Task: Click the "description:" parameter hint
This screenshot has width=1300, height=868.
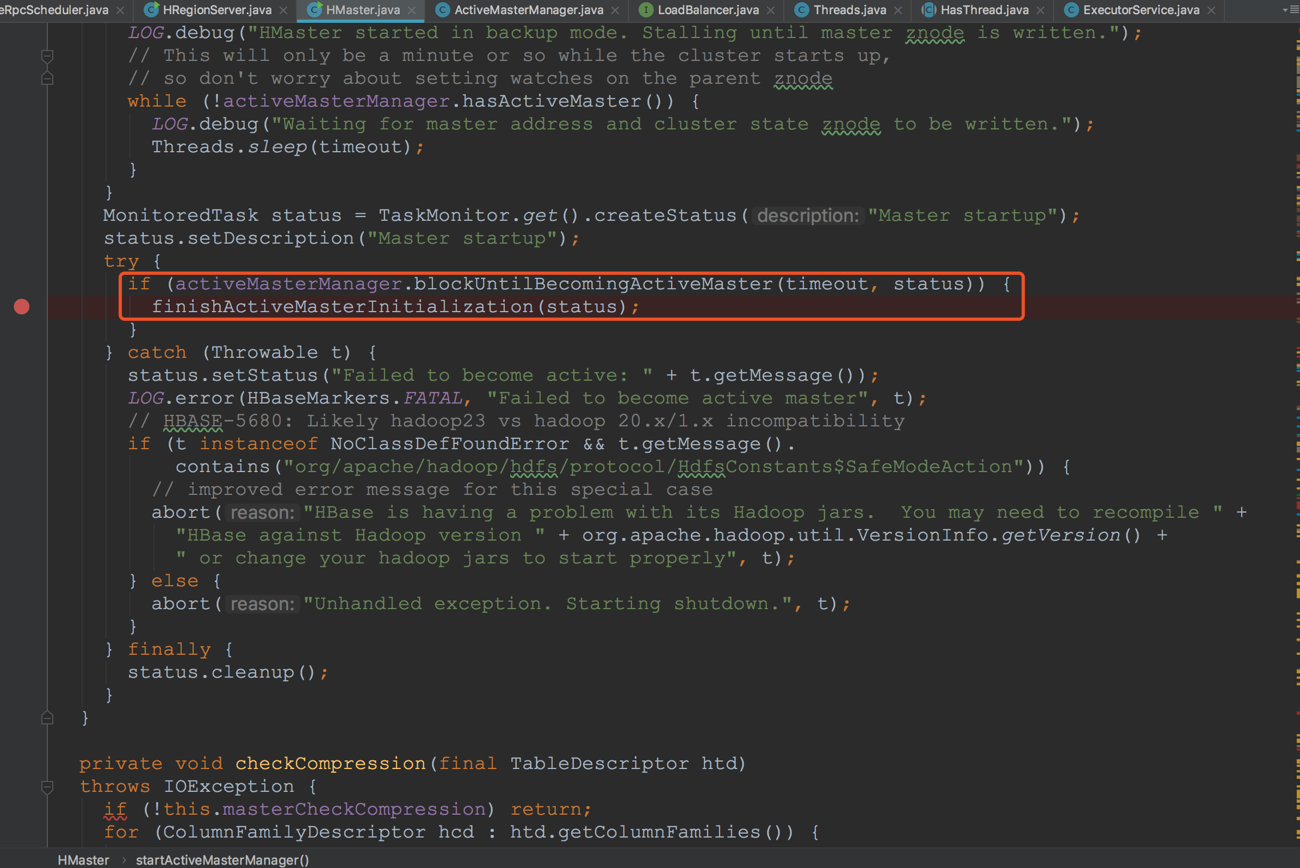Action: coord(808,215)
